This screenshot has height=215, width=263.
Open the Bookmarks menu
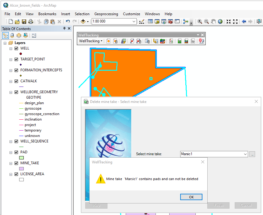[x=47, y=14]
